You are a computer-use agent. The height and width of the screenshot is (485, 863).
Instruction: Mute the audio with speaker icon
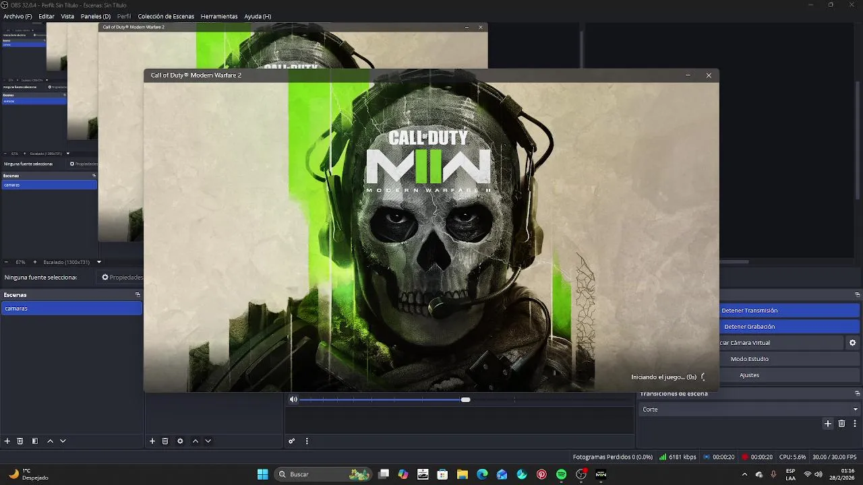tap(293, 399)
